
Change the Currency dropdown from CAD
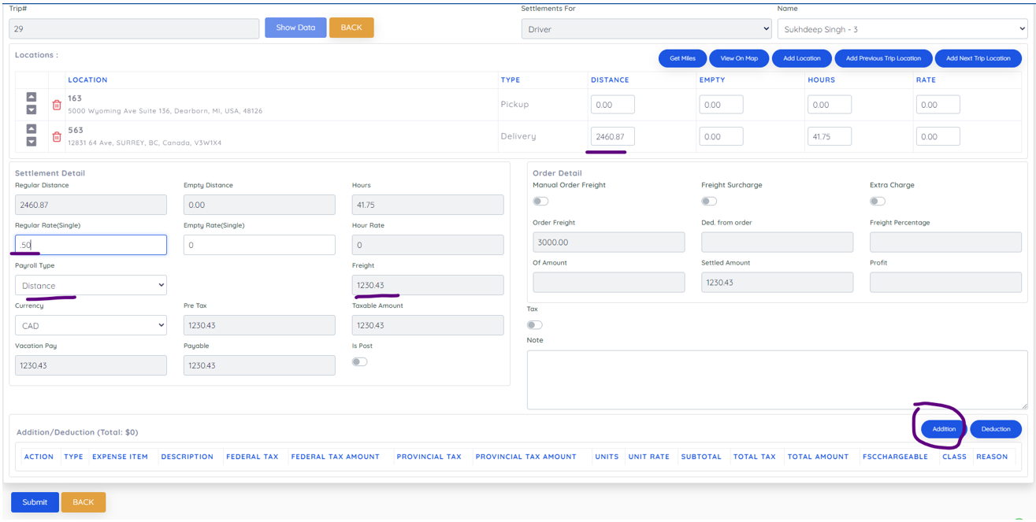(91, 325)
